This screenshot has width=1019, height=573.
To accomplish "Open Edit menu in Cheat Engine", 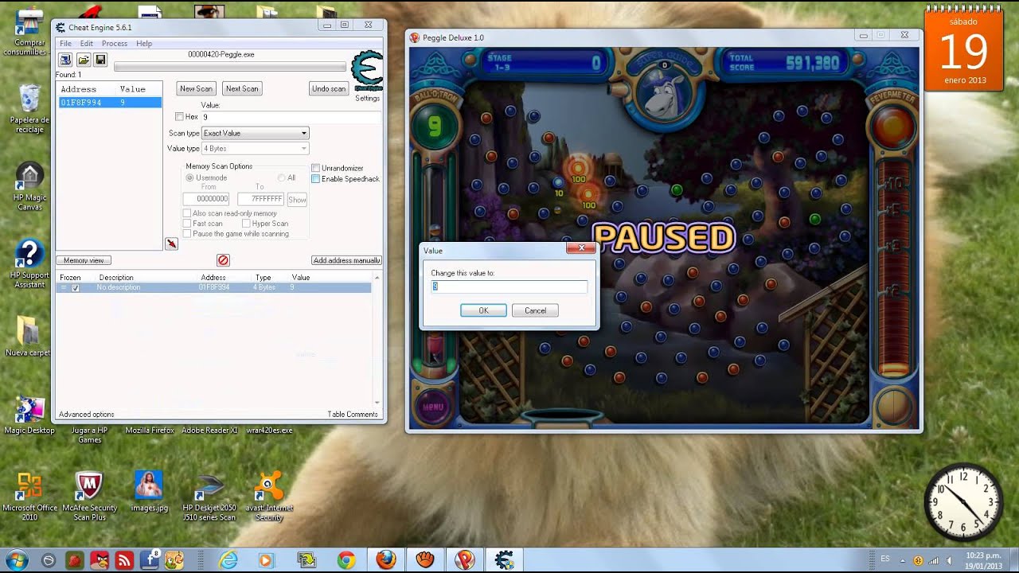I will [87, 44].
